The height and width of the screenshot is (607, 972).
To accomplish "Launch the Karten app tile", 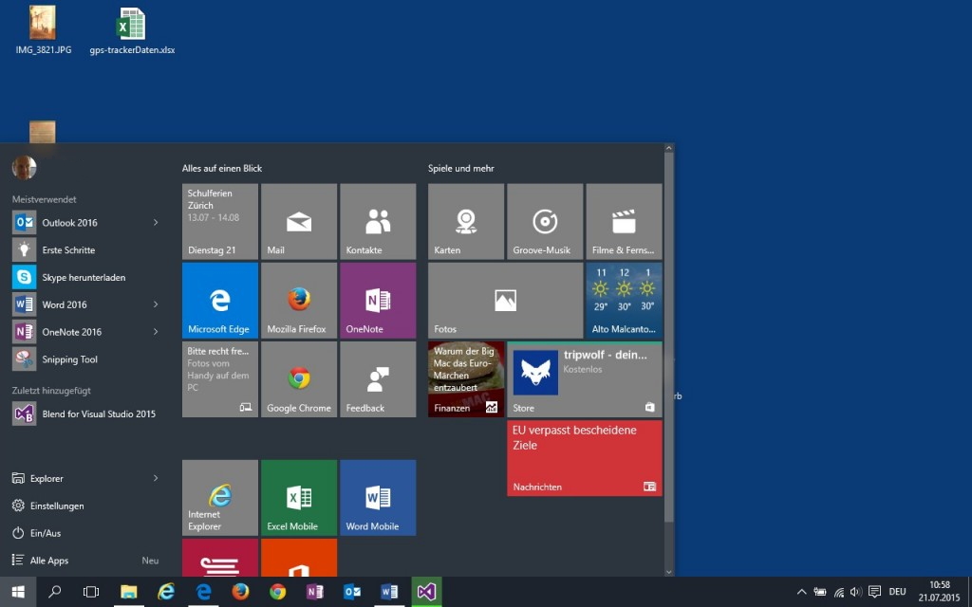I will pyautogui.click(x=465, y=220).
